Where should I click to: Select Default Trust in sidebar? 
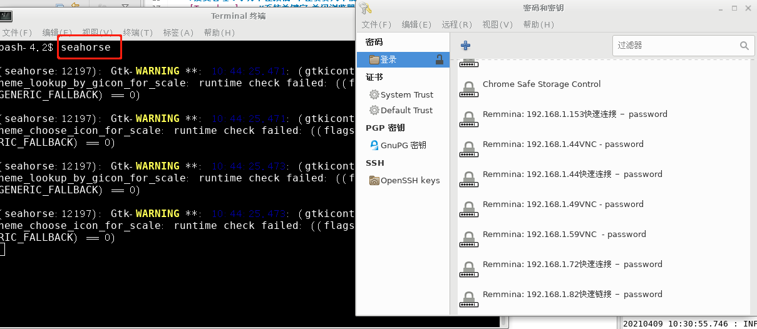click(403, 110)
